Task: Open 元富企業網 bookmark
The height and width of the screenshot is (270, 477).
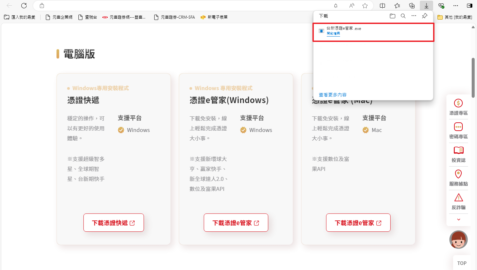Action: (59, 17)
